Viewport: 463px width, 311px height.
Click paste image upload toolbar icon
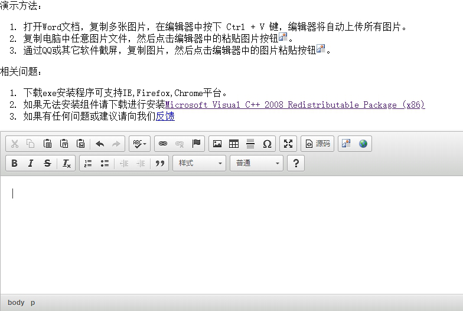[x=346, y=144]
